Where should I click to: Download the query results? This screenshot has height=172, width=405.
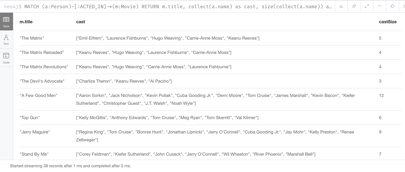pyautogui.click(x=341, y=6)
